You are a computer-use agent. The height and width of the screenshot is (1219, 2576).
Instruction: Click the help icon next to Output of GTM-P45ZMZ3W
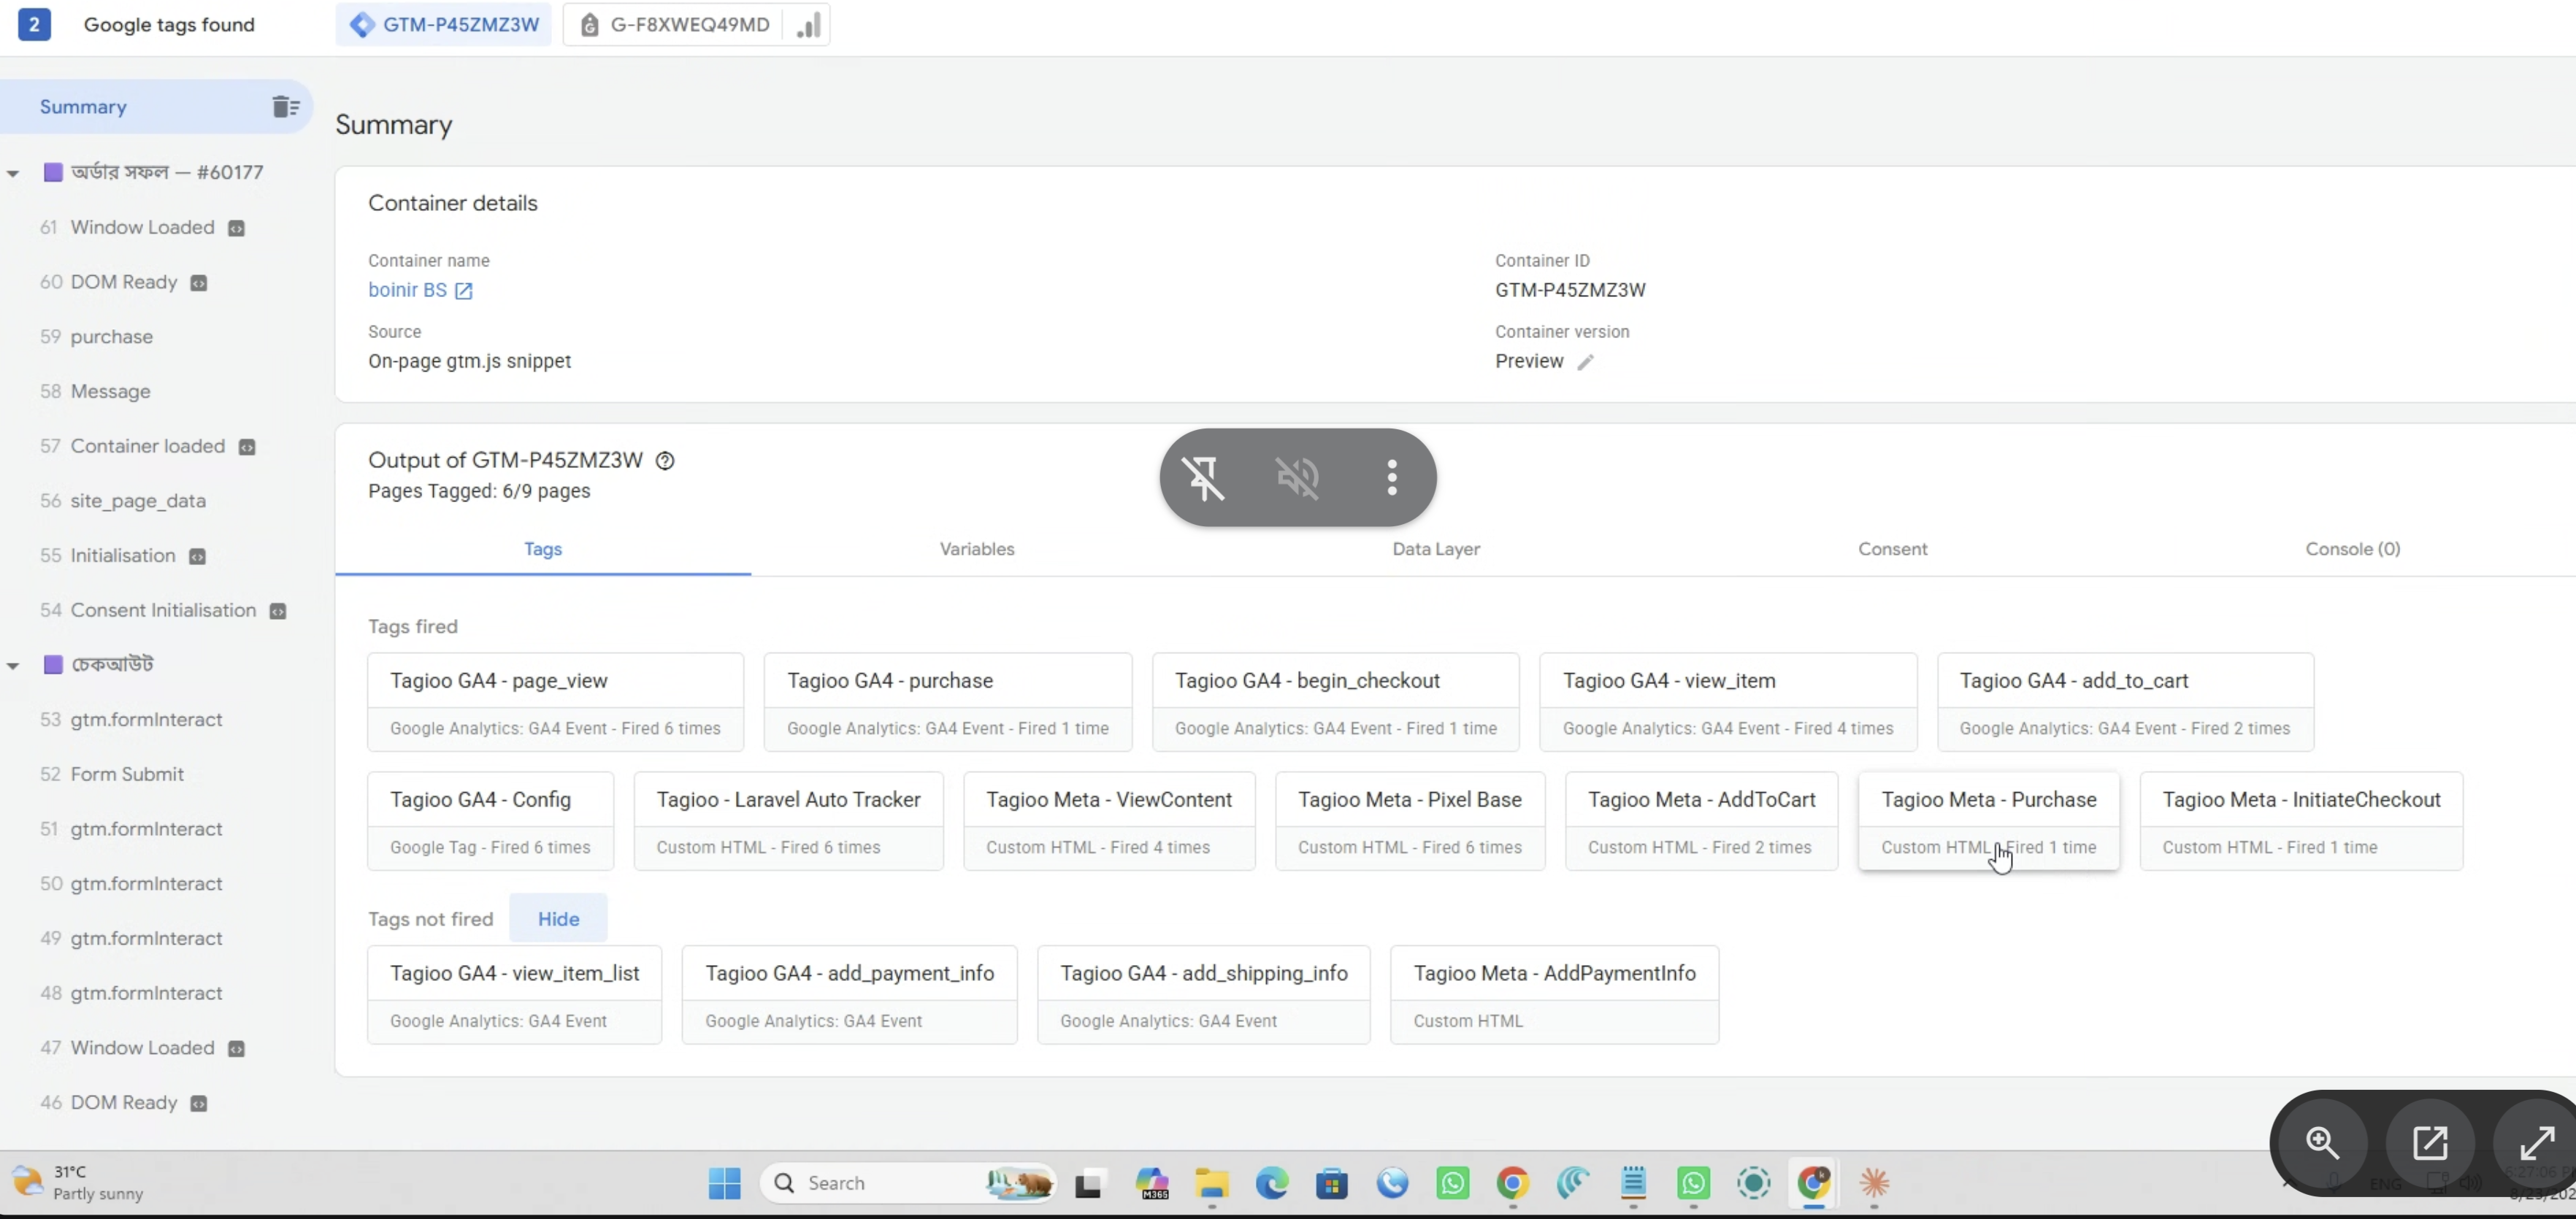pos(665,460)
